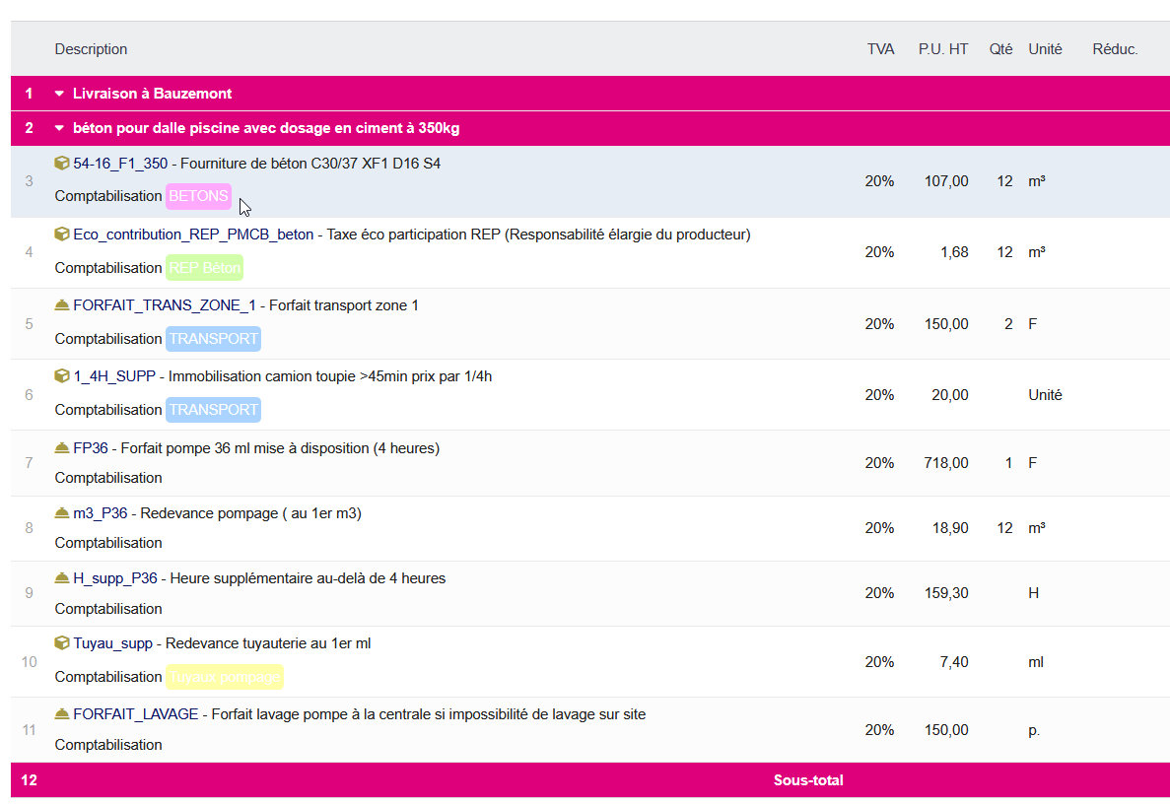Click unit p. on FORFAIT_LAVAGE row
This screenshot has height=805, width=1170.
(1033, 730)
